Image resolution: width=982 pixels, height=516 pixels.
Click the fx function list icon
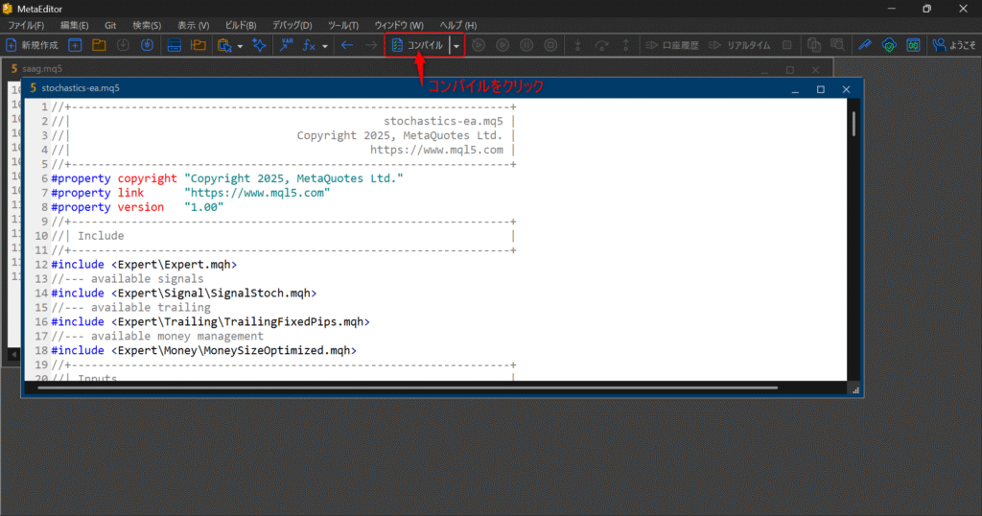tap(310, 45)
